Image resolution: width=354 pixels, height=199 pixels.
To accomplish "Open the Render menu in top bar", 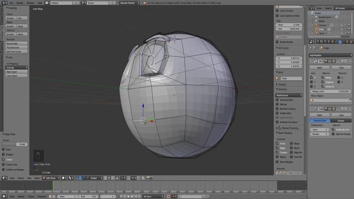I will [x=20, y=3].
